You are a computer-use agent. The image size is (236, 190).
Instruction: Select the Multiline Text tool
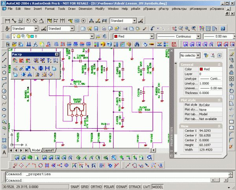click(4, 153)
